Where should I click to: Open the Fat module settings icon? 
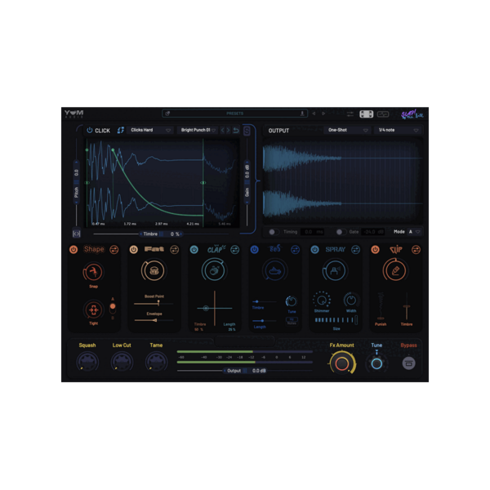click(175, 249)
